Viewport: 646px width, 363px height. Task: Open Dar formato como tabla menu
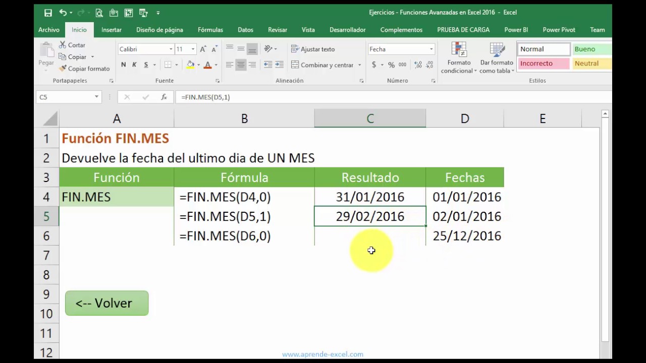coord(497,58)
